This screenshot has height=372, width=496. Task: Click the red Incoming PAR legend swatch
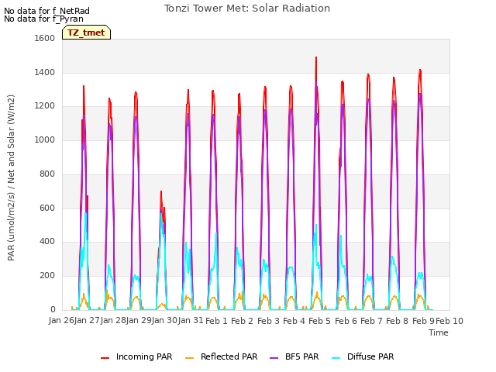(105, 358)
